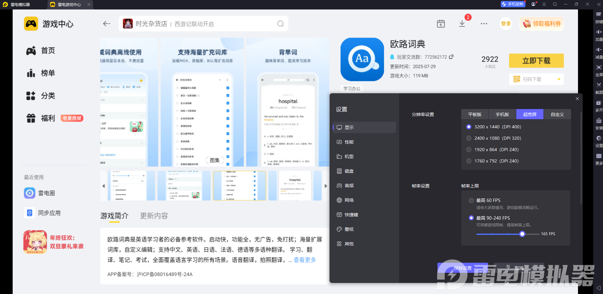Click the 领取福利券 button
The image size is (603, 294).
(x=542, y=24)
